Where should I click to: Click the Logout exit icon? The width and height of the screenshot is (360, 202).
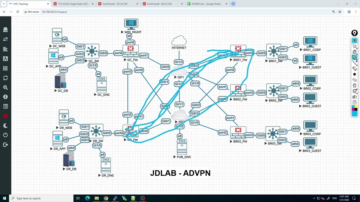click(x=5, y=144)
